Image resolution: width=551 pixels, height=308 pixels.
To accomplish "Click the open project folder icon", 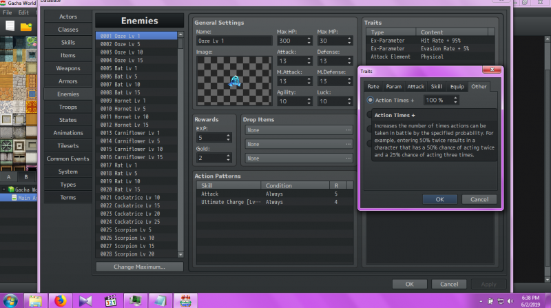I will (x=26, y=27).
